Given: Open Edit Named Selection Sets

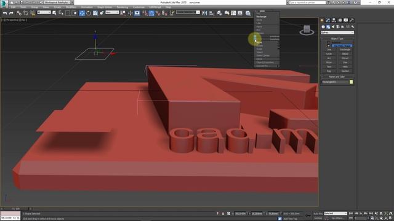Looking at the screenshot, I should point(172,13).
